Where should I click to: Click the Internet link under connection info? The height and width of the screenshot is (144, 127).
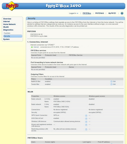point(36,47)
